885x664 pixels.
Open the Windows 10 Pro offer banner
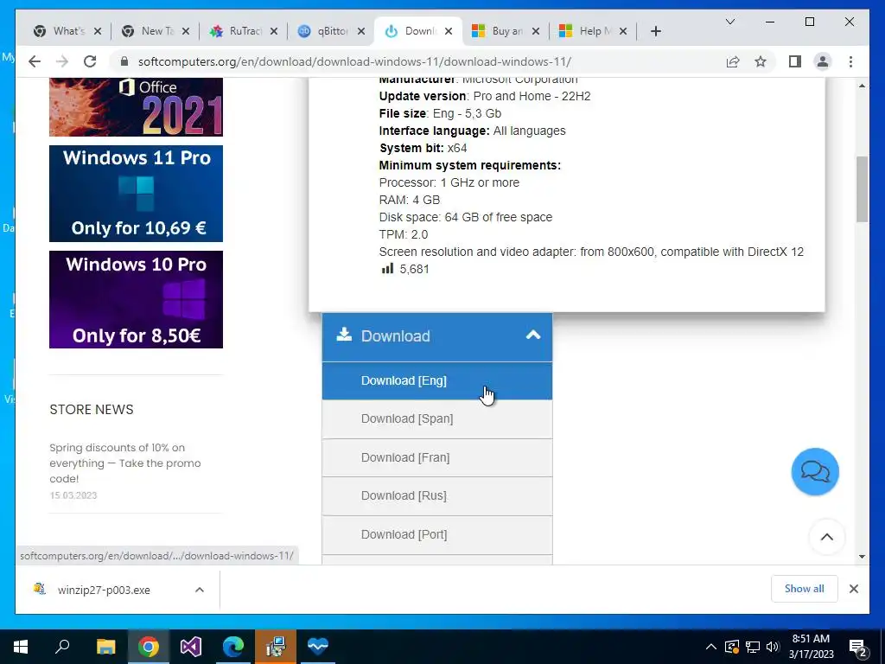(x=136, y=299)
